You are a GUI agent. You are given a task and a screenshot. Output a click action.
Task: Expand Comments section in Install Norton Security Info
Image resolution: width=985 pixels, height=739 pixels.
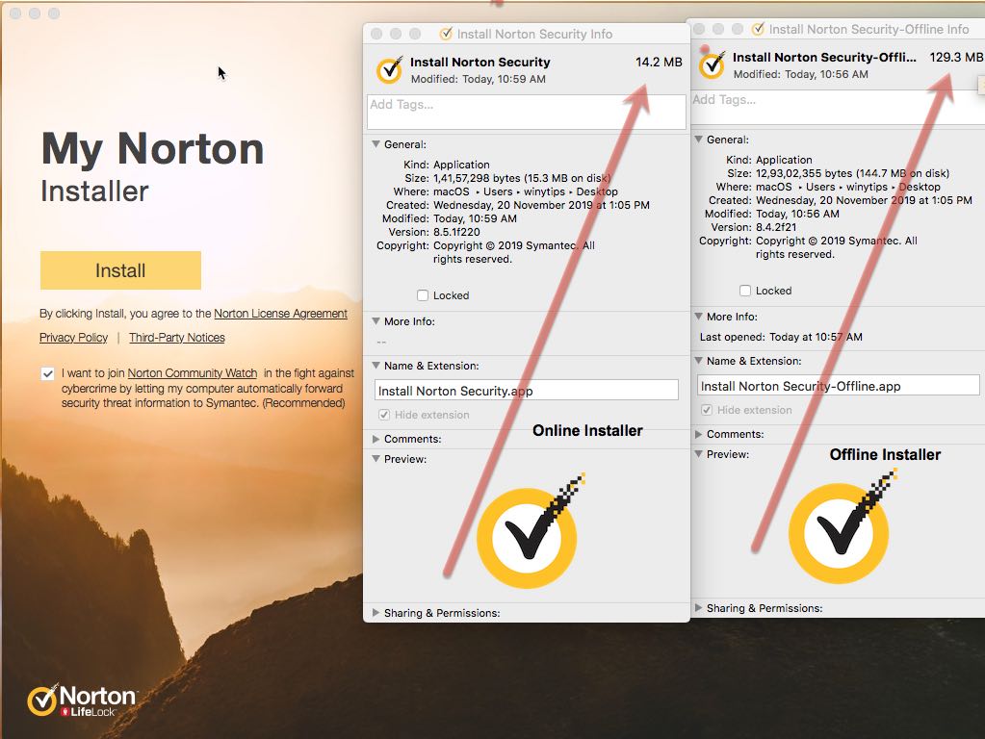pyautogui.click(x=376, y=439)
